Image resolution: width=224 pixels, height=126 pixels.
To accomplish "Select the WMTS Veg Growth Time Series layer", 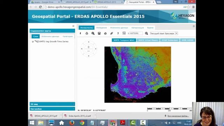I will pos(54,42).
